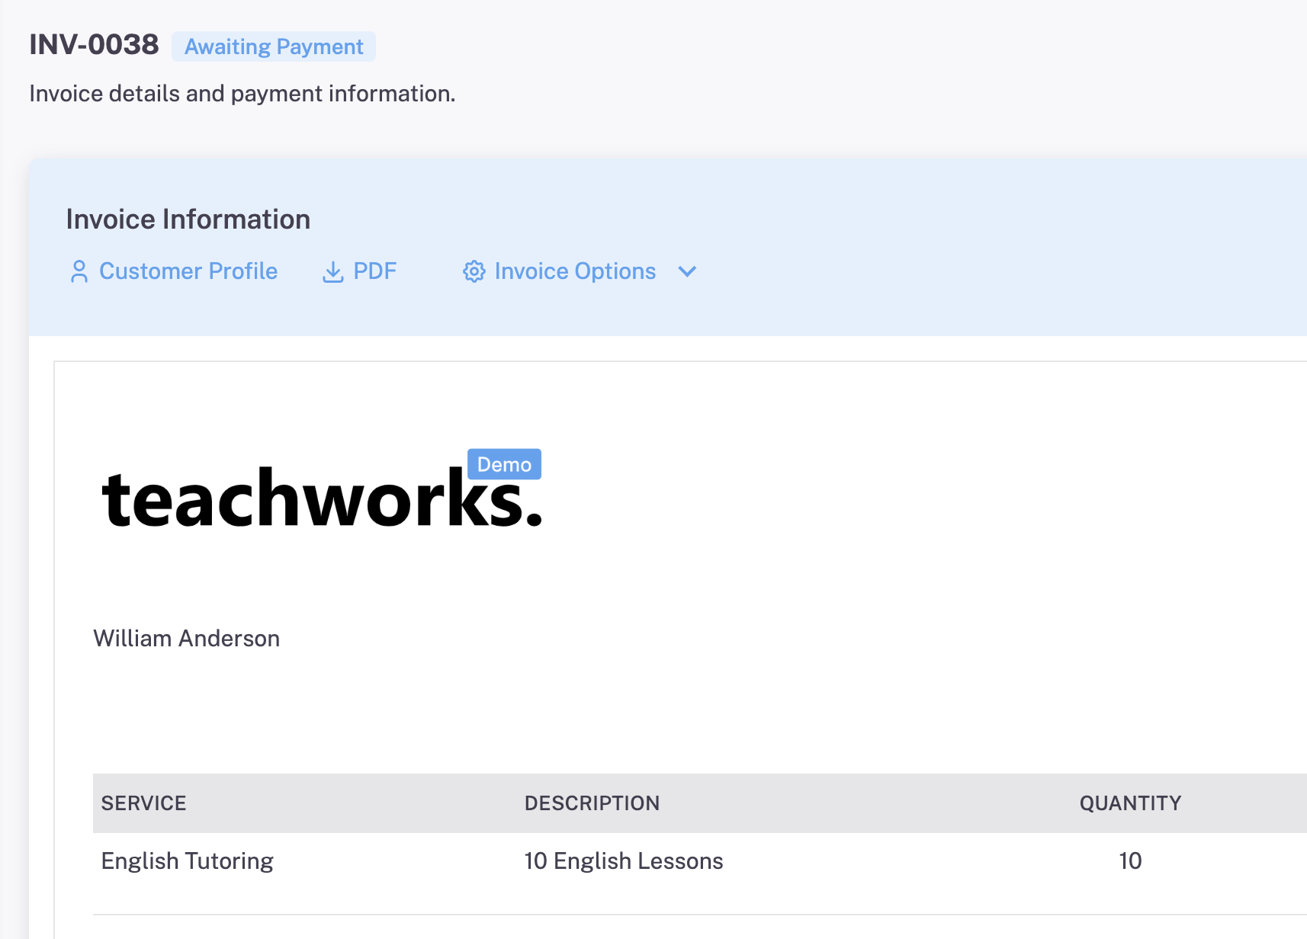Open the Customer Profile link
Screen dimensions: 1307x939
coord(188,271)
